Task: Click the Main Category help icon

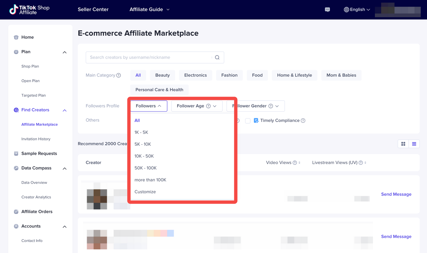Action: click(118, 76)
